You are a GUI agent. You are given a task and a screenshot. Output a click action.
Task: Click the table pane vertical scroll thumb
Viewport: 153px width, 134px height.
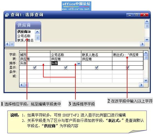[147, 26]
